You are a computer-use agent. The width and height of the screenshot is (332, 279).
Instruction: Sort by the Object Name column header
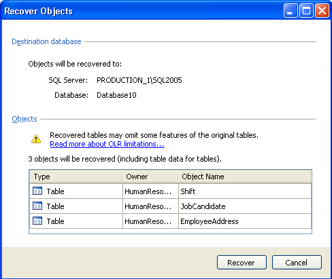[x=244, y=176]
